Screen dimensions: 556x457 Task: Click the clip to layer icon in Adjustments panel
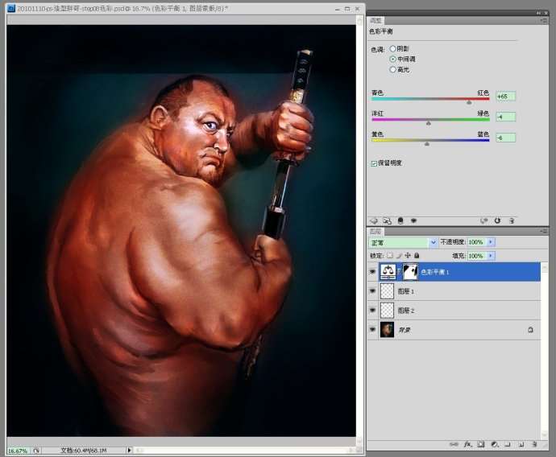coord(400,221)
